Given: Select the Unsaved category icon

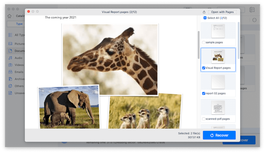Looking at the screenshot, I should click(x=10, y=93).
